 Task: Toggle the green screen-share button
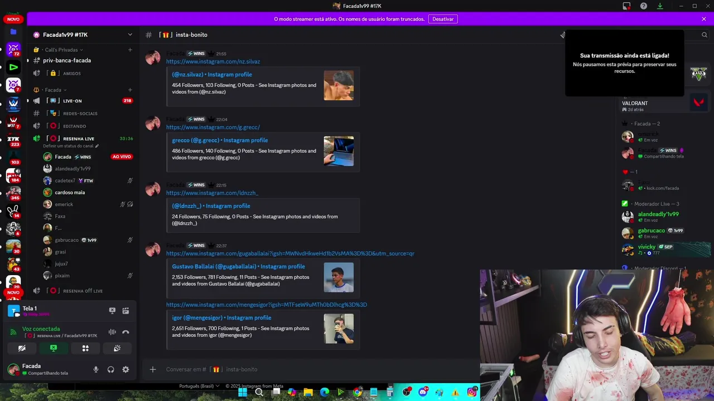click(54, 348)
